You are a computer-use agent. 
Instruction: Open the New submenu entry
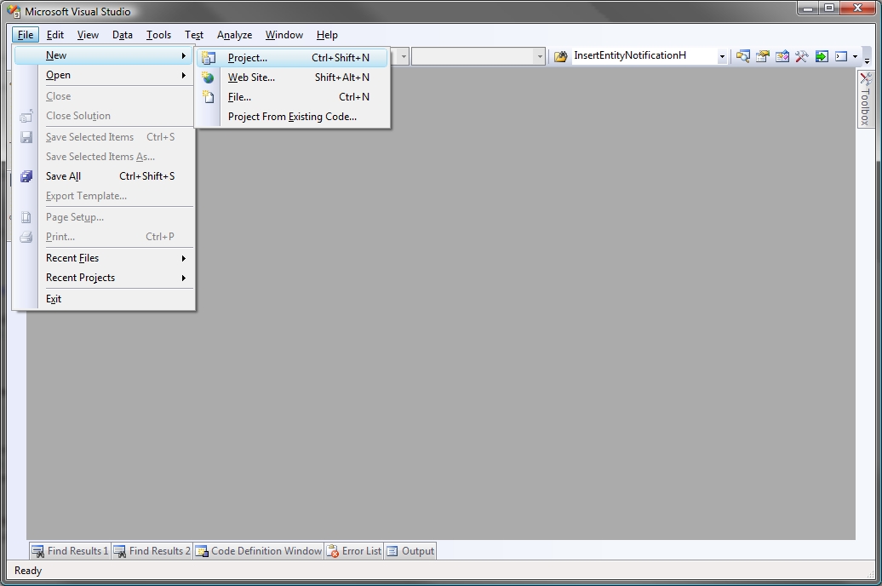(104, 55)
